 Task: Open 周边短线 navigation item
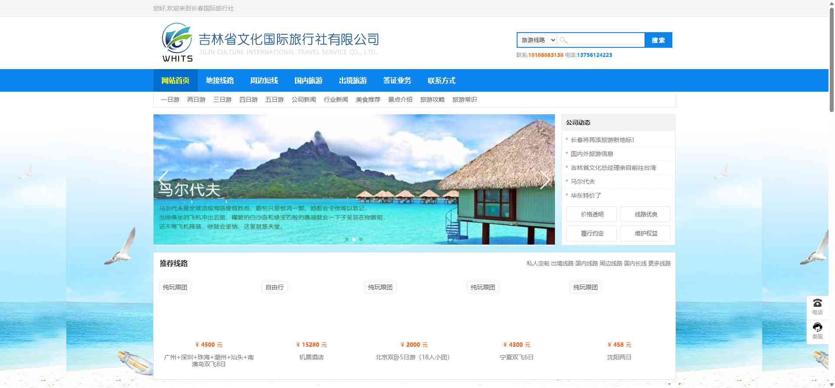coord(264,81)
